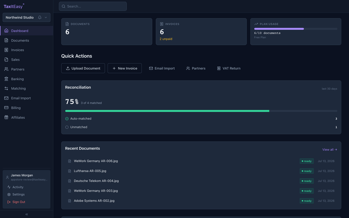The image size is (349, 218).
Task: Click the Plan Usage trend icon
Action: click(x=256, y=24)
